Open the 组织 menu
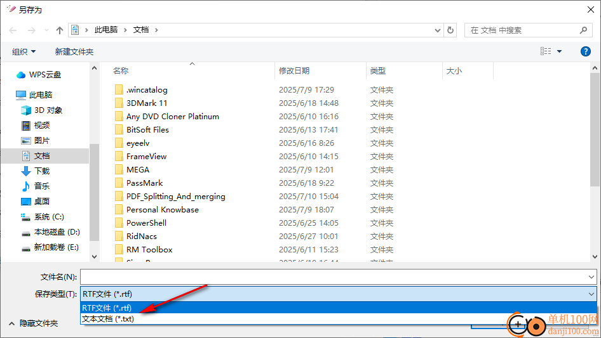This screenshot has height=338, width=601. tap(24, 51)
